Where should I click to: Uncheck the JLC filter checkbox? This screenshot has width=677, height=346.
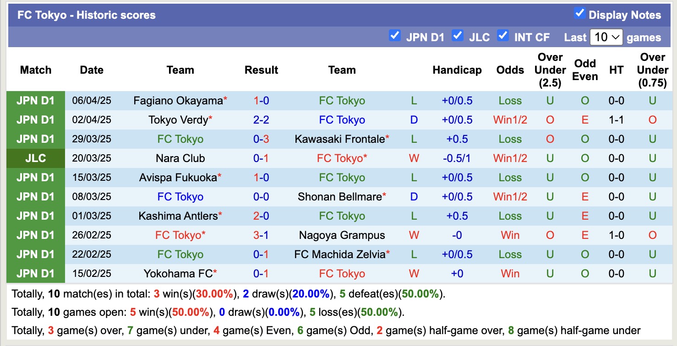(458, 35)
